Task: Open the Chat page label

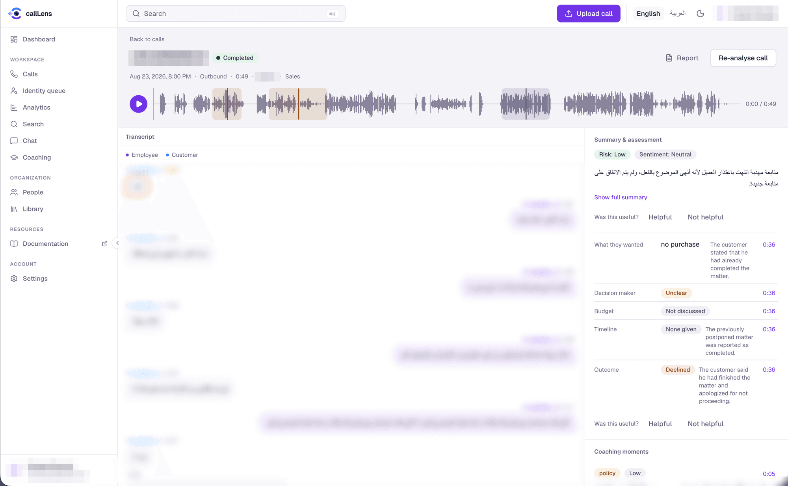Action: tap(30, 141)
